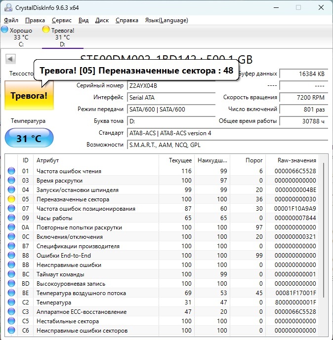Click the 30788 ч power-on hours field
Screen dimensions: 333x340
point(304,121)
